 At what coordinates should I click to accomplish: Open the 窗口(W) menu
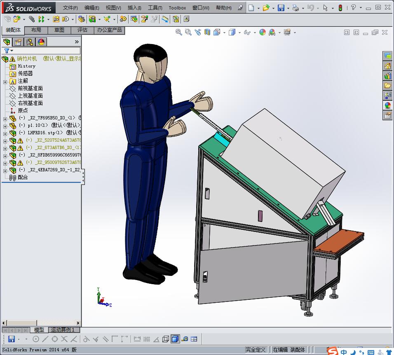tap(201, 8)
